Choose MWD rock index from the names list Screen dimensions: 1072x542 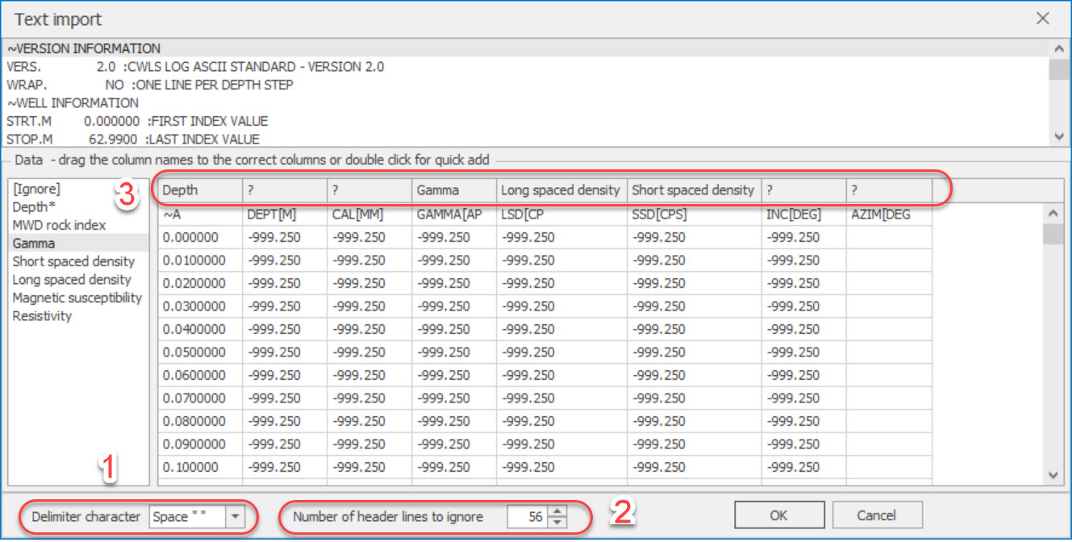(x=78, y=225)
